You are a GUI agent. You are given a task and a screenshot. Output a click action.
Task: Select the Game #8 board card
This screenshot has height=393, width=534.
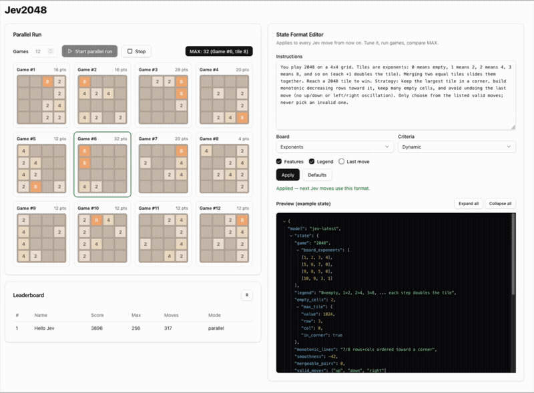[224, 165]
